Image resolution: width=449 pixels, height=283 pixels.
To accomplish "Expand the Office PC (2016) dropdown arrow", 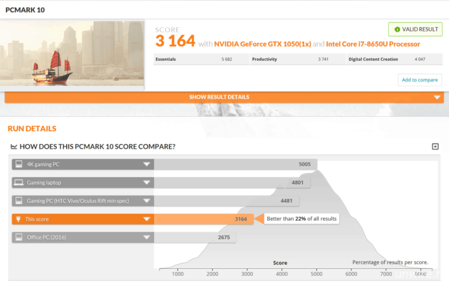I will point(146,237).
